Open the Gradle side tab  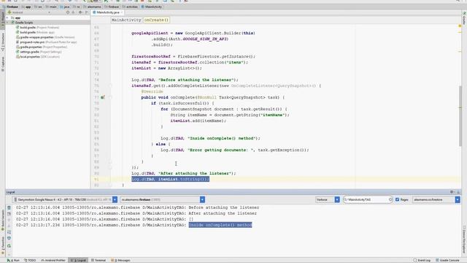click(464, 18)
